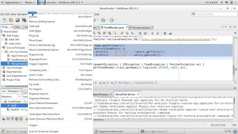Click the Open Project toolbar icon
The height and width of the screenshot is (134, 238).
pyautogui.click(x=17, y=20)
